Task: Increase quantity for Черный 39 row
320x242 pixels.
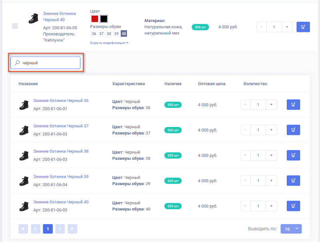Action: coord(271,181)
